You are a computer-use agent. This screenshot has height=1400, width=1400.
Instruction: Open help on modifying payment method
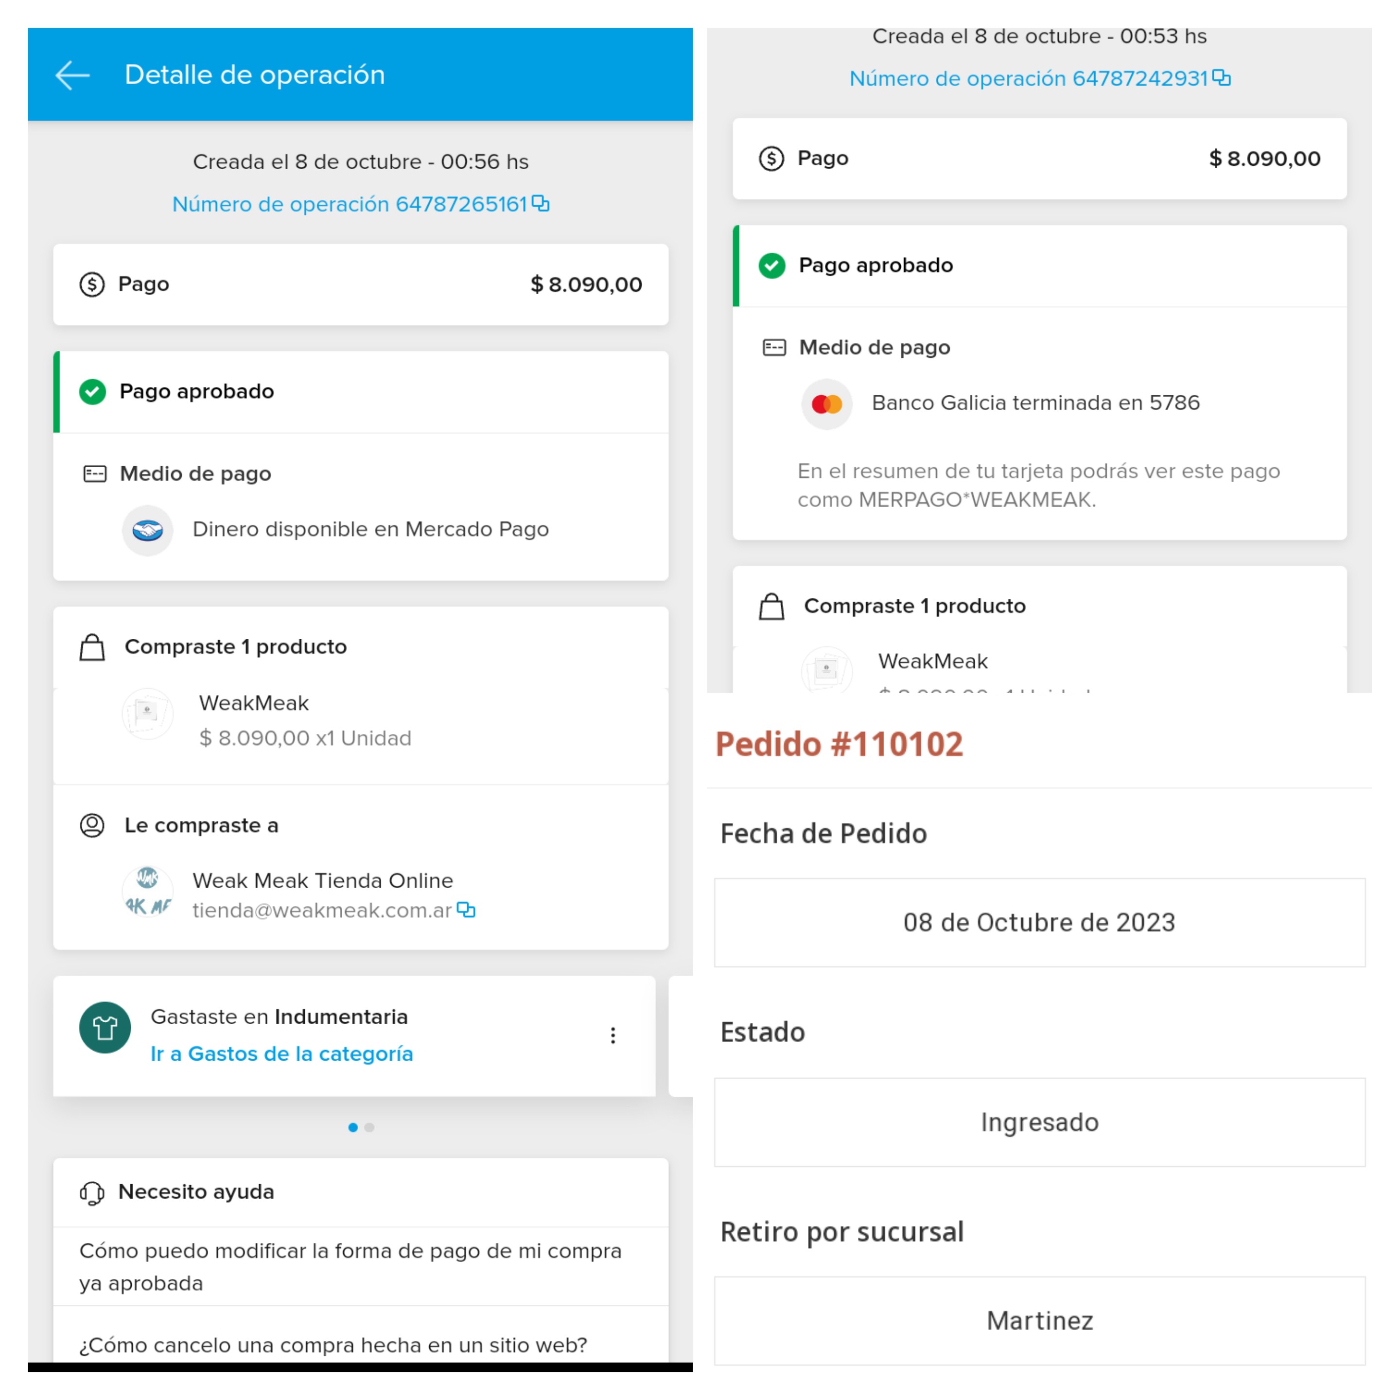(350, 1267)
